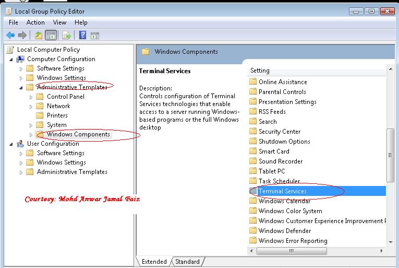Select Shutdown Options in the list
Image resolution: width=399 pixels, height=268 pixels.
(x=284, y=142)
